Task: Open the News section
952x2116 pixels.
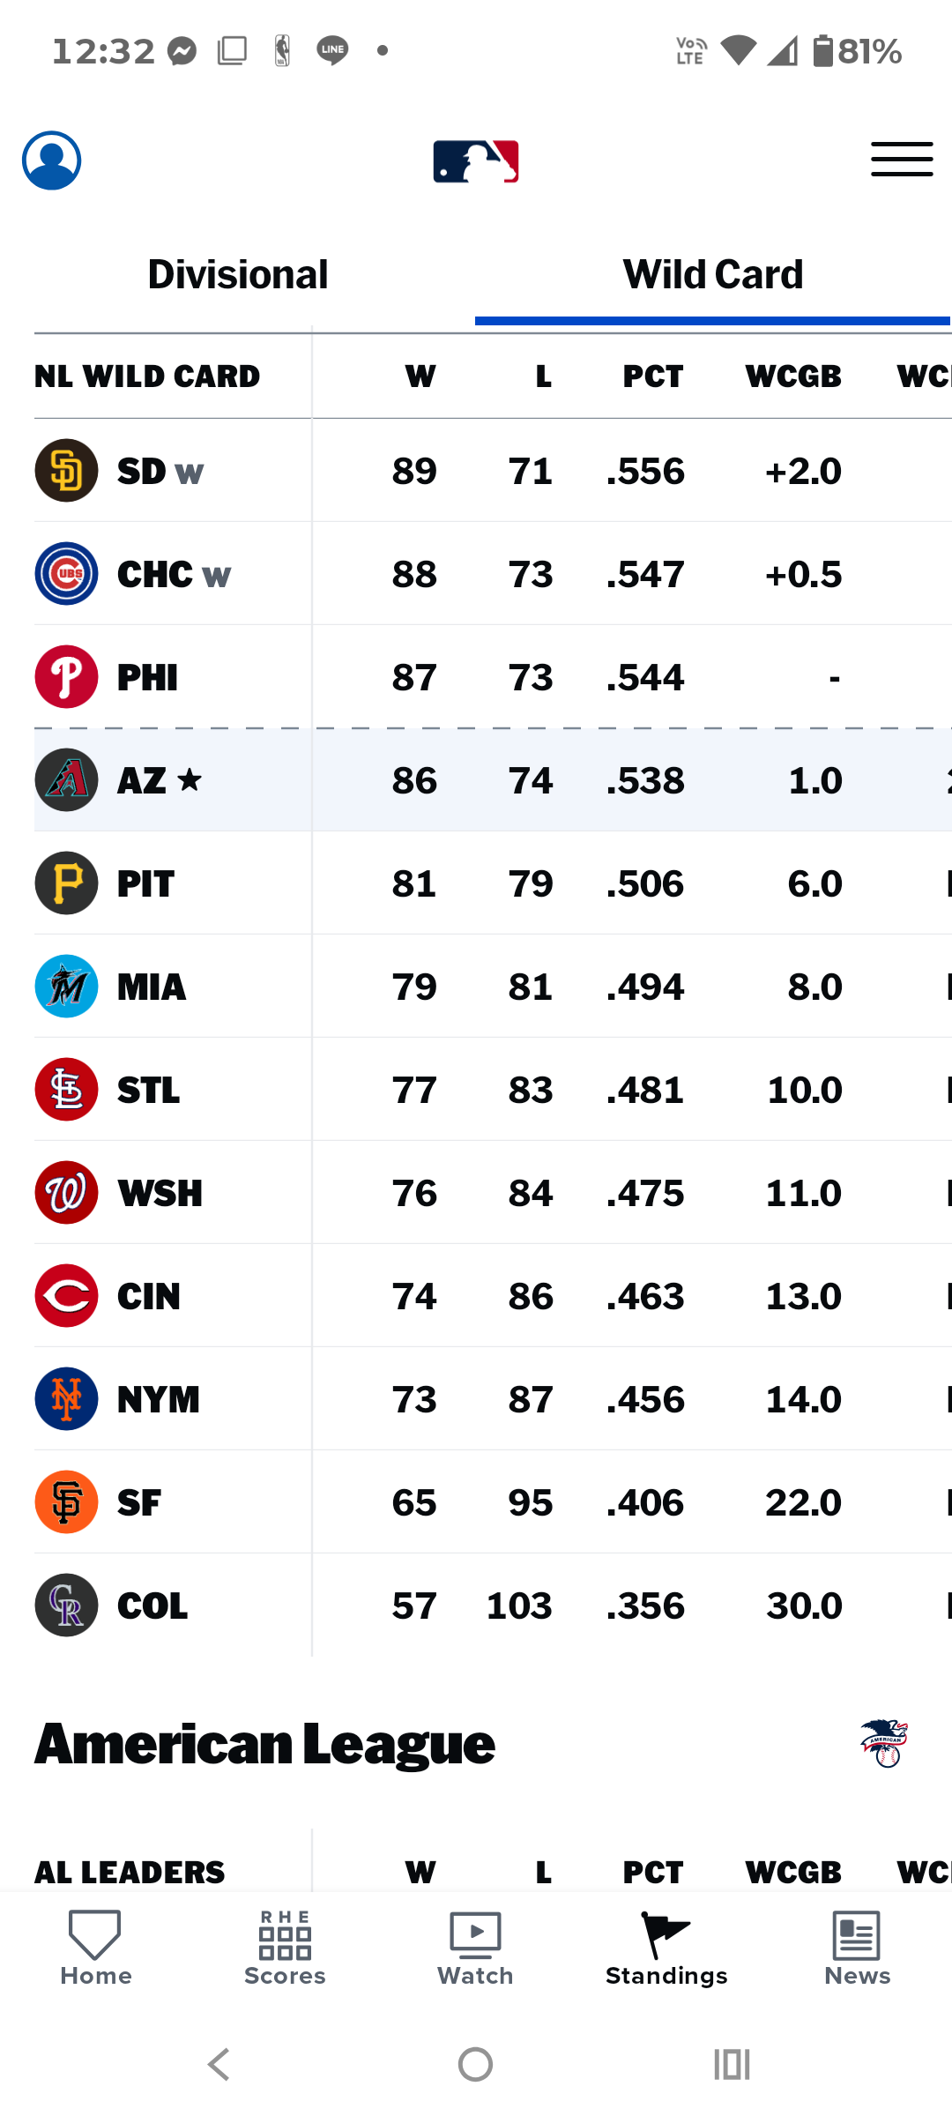Action: point(857,1948)
